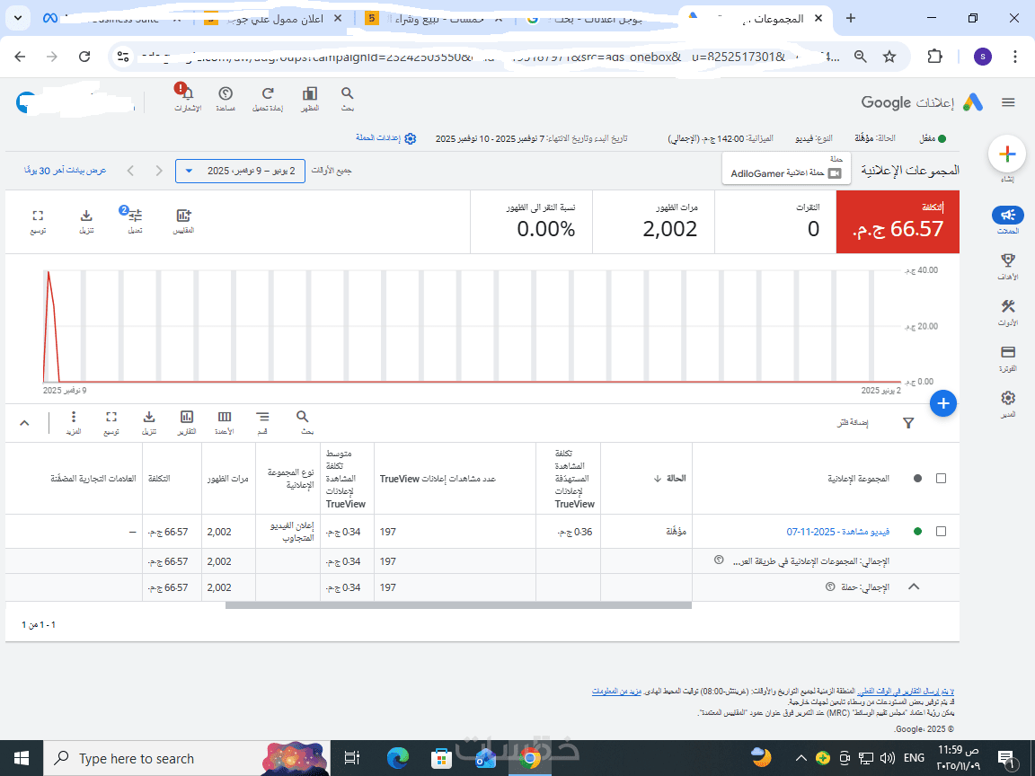Click the table Download icon
The height and width of the screenshot is (776, 1035).
click(x=149, y=417)
